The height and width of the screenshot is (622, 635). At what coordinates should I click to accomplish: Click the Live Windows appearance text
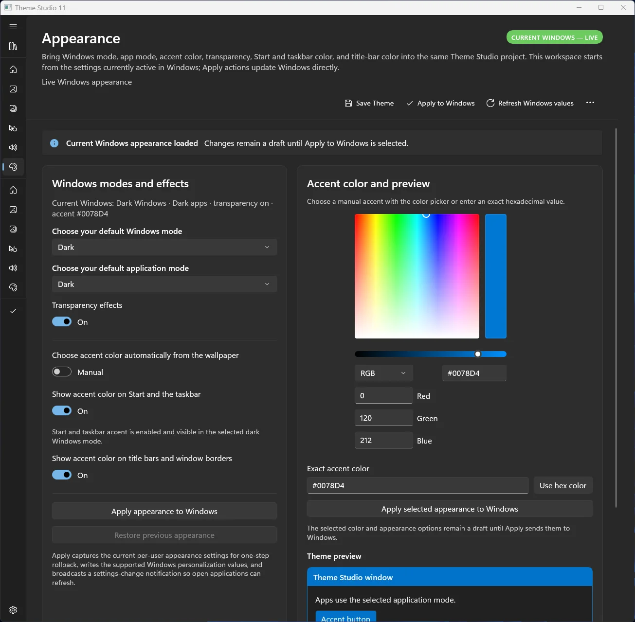click(x=87, y=82)
